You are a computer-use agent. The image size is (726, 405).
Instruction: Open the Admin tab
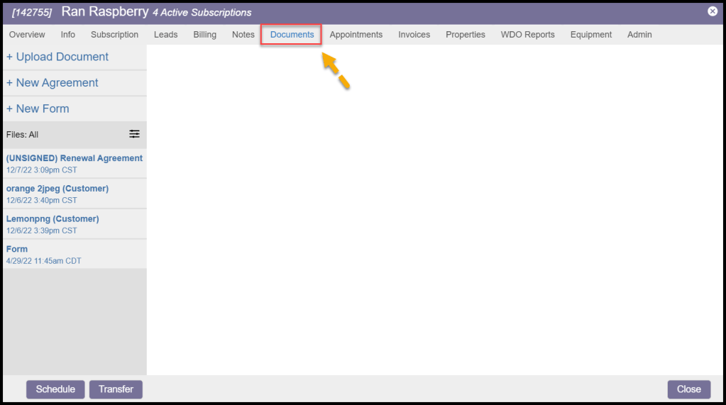[x=639, y=35]
